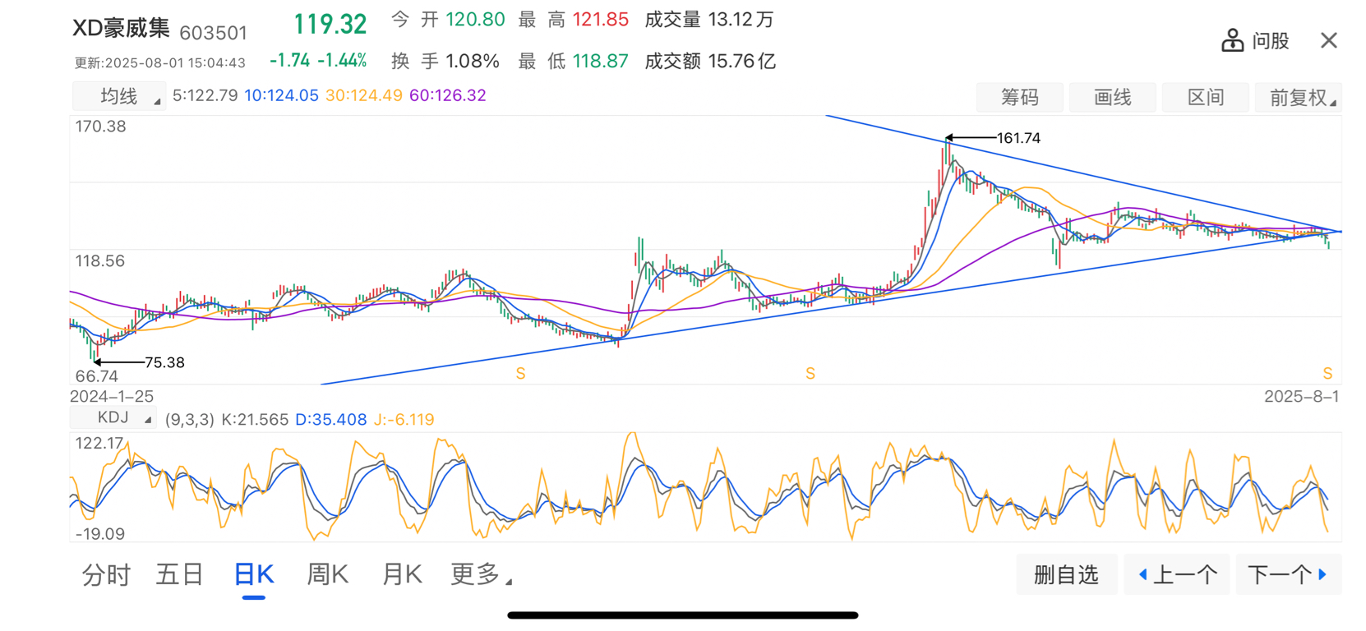Click the 60-day MA value 60:126.32
The height and width of the screenshot is (631, 1366).
(x=448, y=95)
